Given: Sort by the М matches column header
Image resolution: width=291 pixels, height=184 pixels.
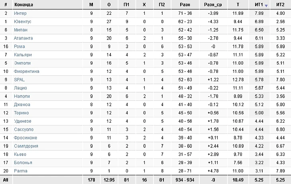Looking at the screenshot, I should (x=91, y=5).
